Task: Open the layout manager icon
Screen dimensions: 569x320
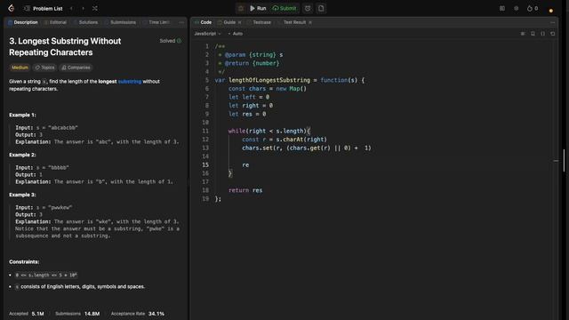Action: click(x=502, y=8)
